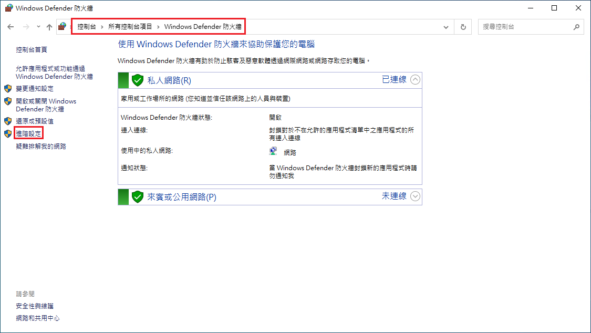Click the network icon beside 網路
The width and height of the screenshot is (591, 333).
pyautogui.click(x=273, y=151)
